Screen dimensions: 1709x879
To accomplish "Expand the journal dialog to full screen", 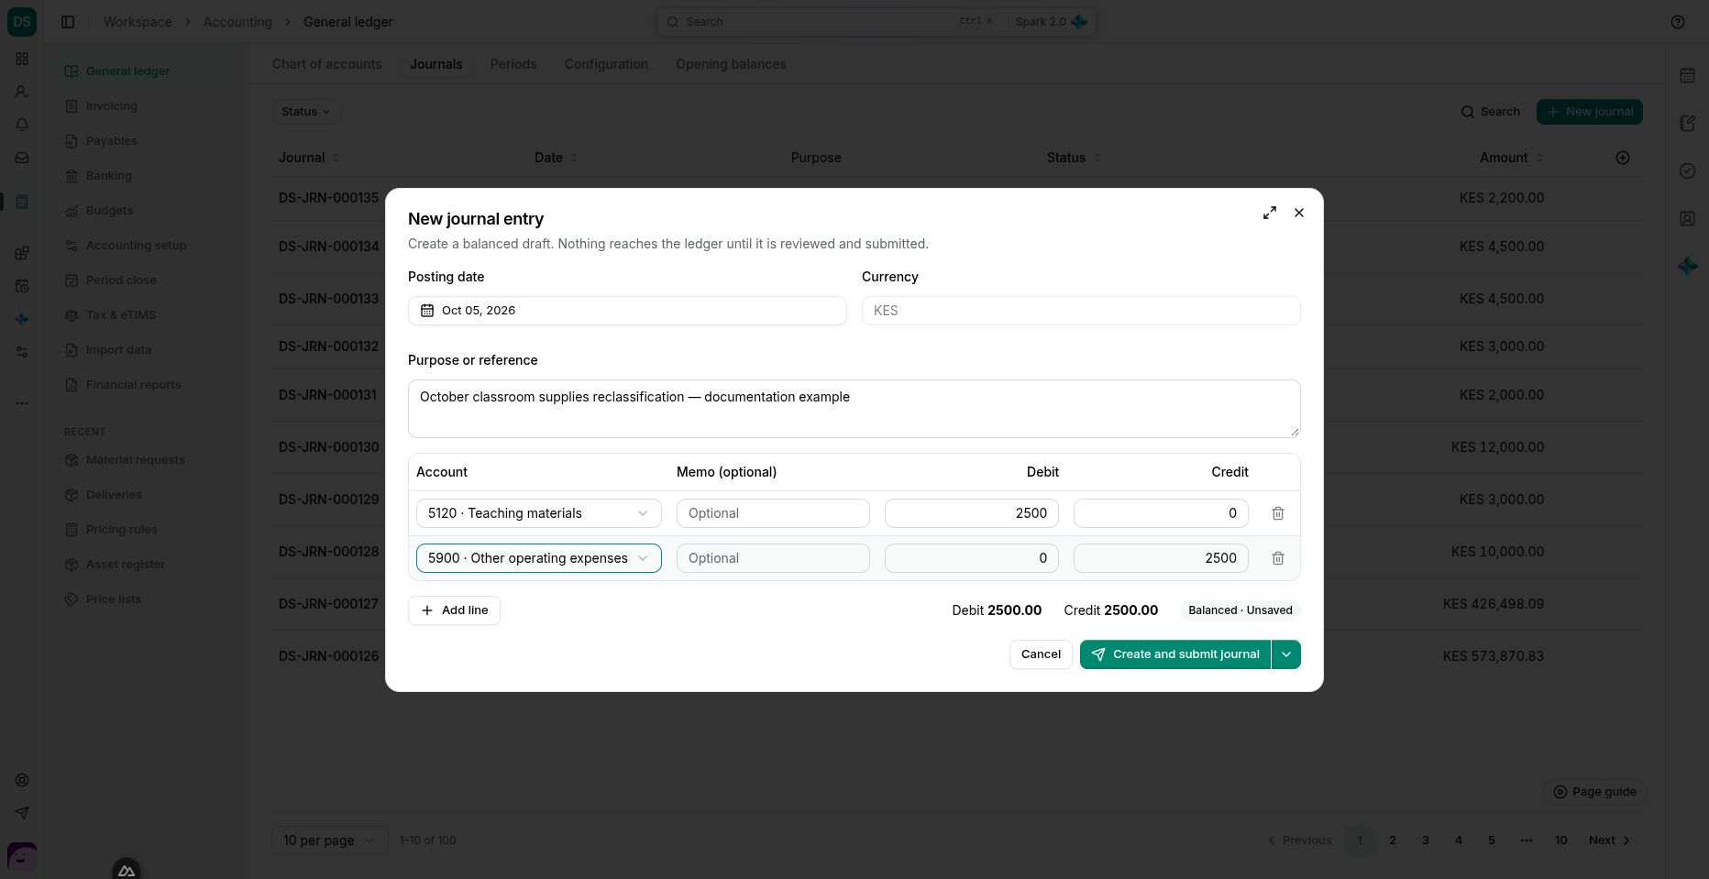I will coord(1270,213).
